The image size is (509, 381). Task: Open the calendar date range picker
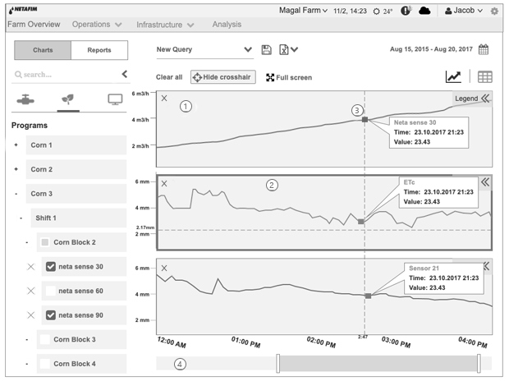coord(484,49)
